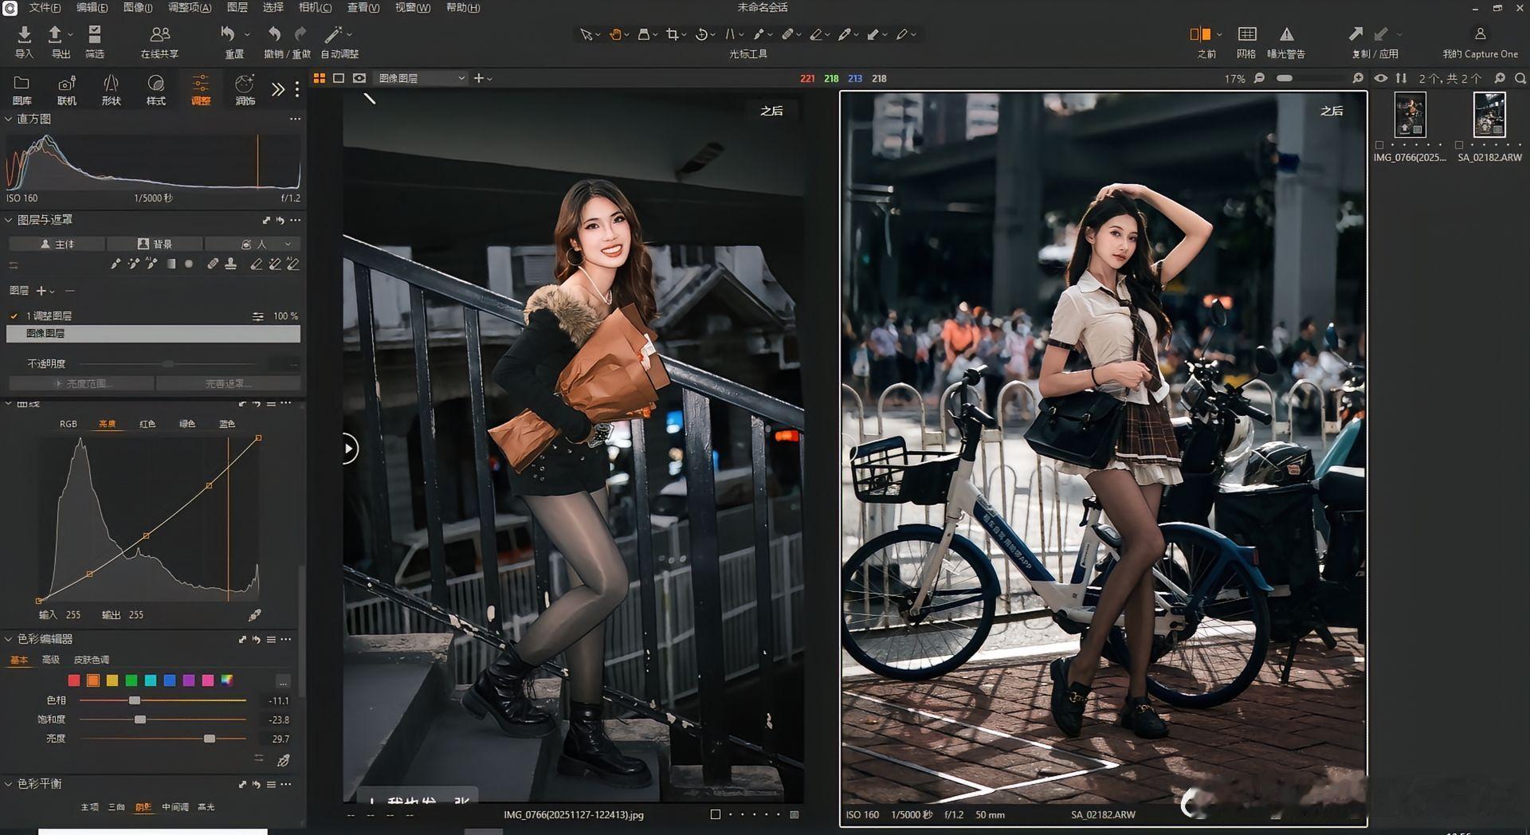The width and height of the screenshot is (1530, 835).
Task: Open the Online Sharing (在线共享) icon
Action: (x=159, y=34)
